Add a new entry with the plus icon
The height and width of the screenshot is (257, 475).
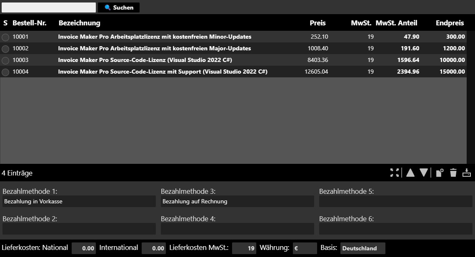click(x=440, y=173)
